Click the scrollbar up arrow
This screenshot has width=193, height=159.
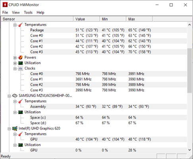(189, 25)
